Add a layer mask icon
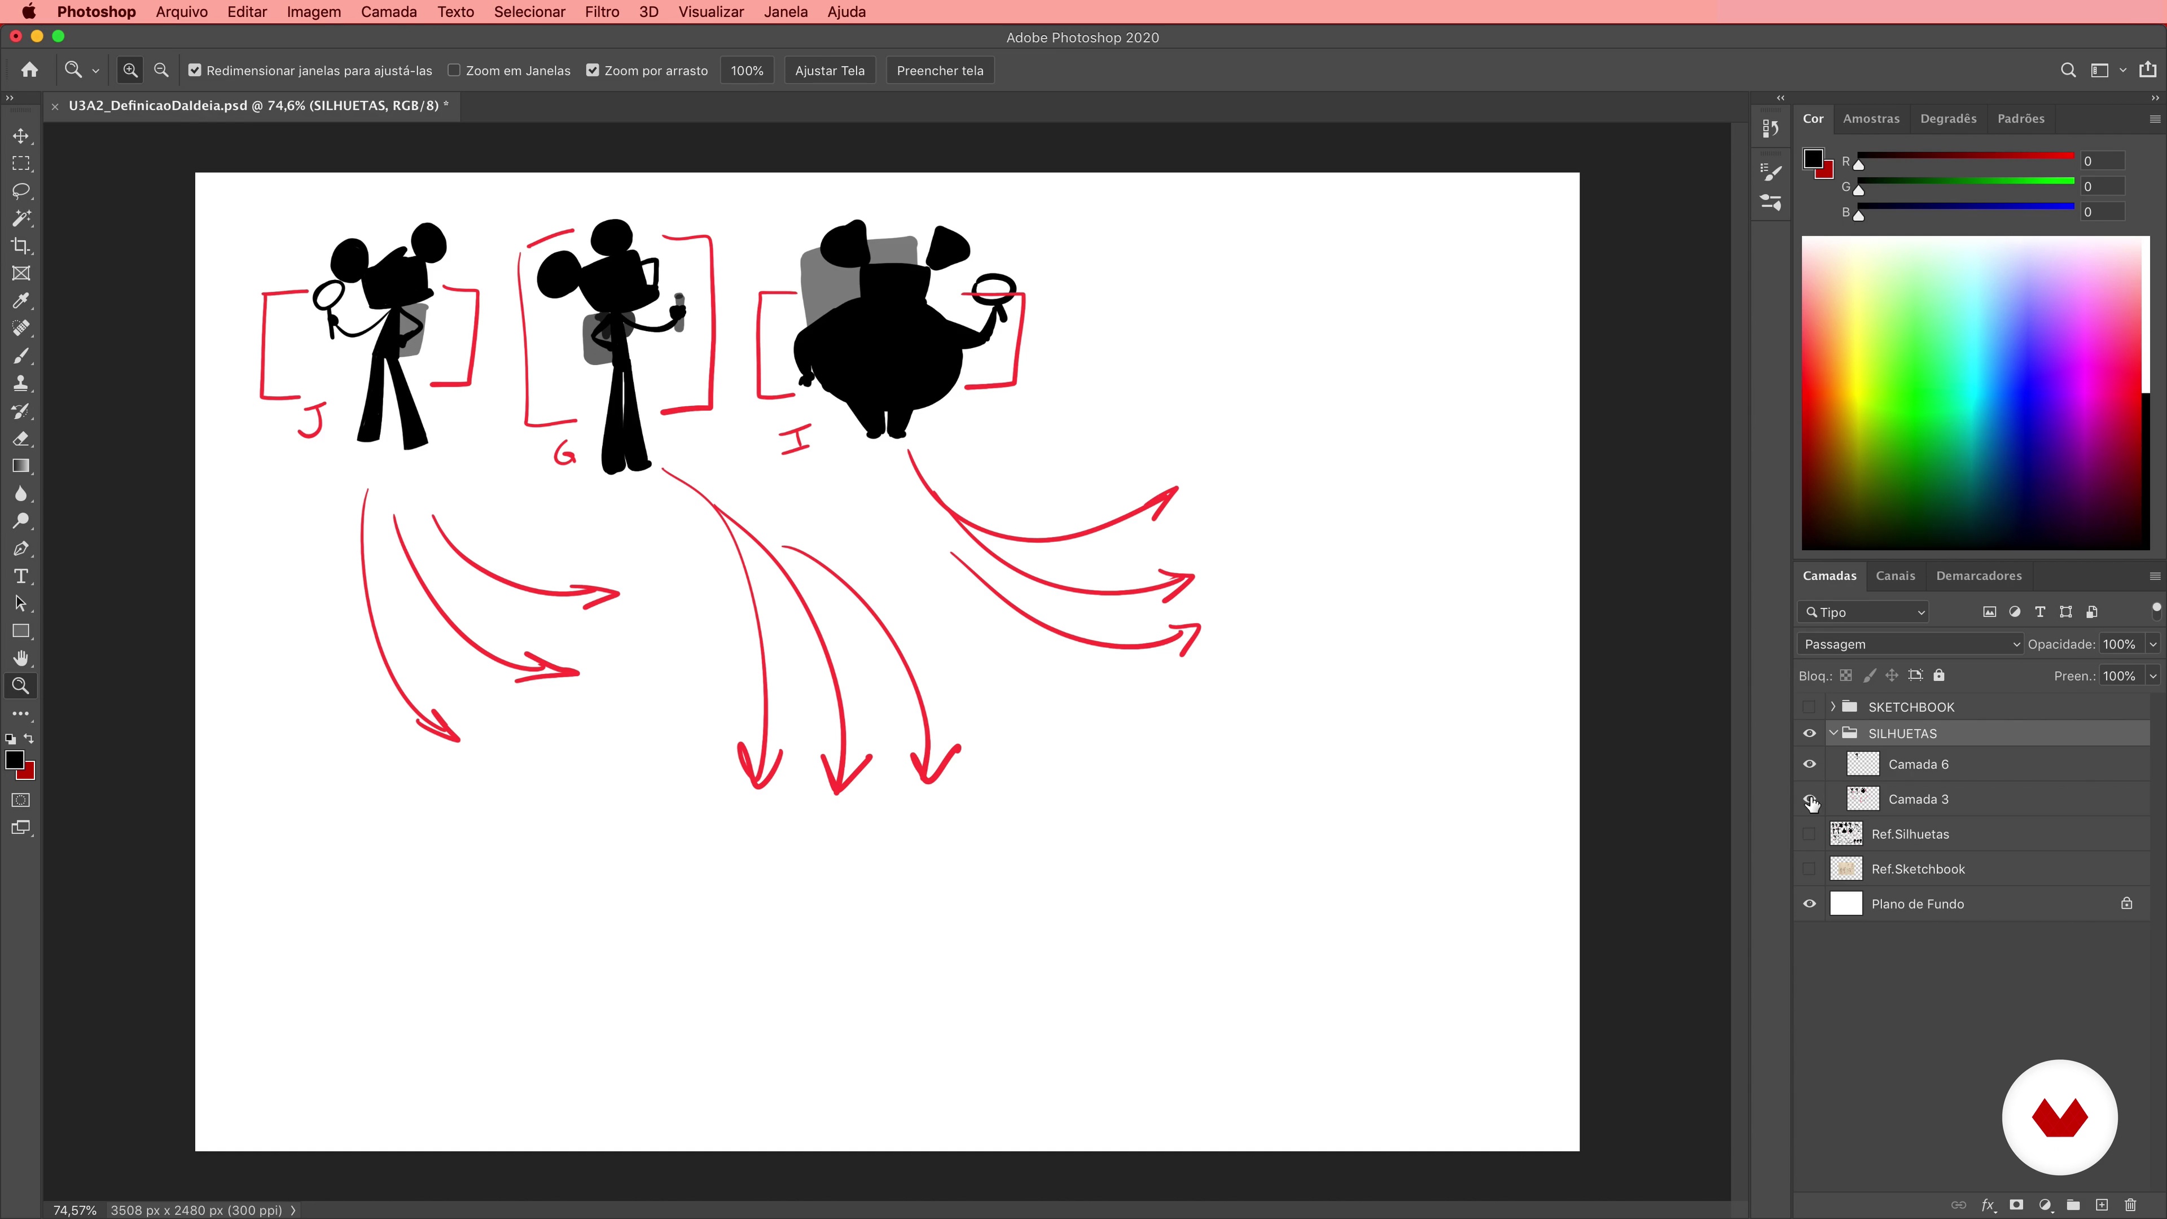Screen dimensions: 2167x1219 2016,1205
